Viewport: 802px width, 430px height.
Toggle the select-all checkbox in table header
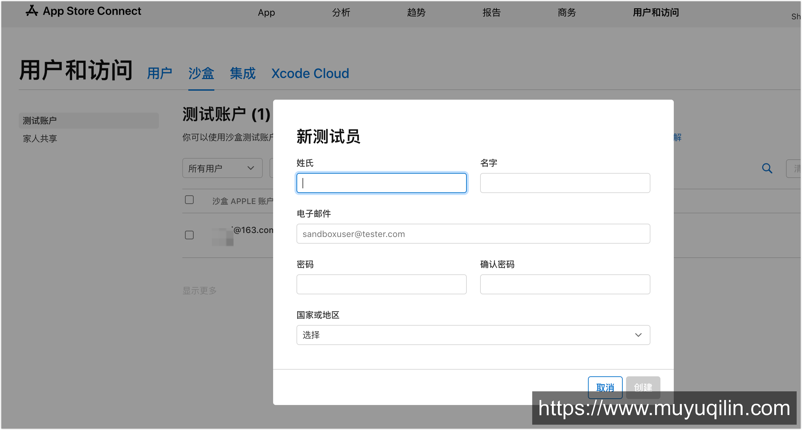[x=189, y=200]
